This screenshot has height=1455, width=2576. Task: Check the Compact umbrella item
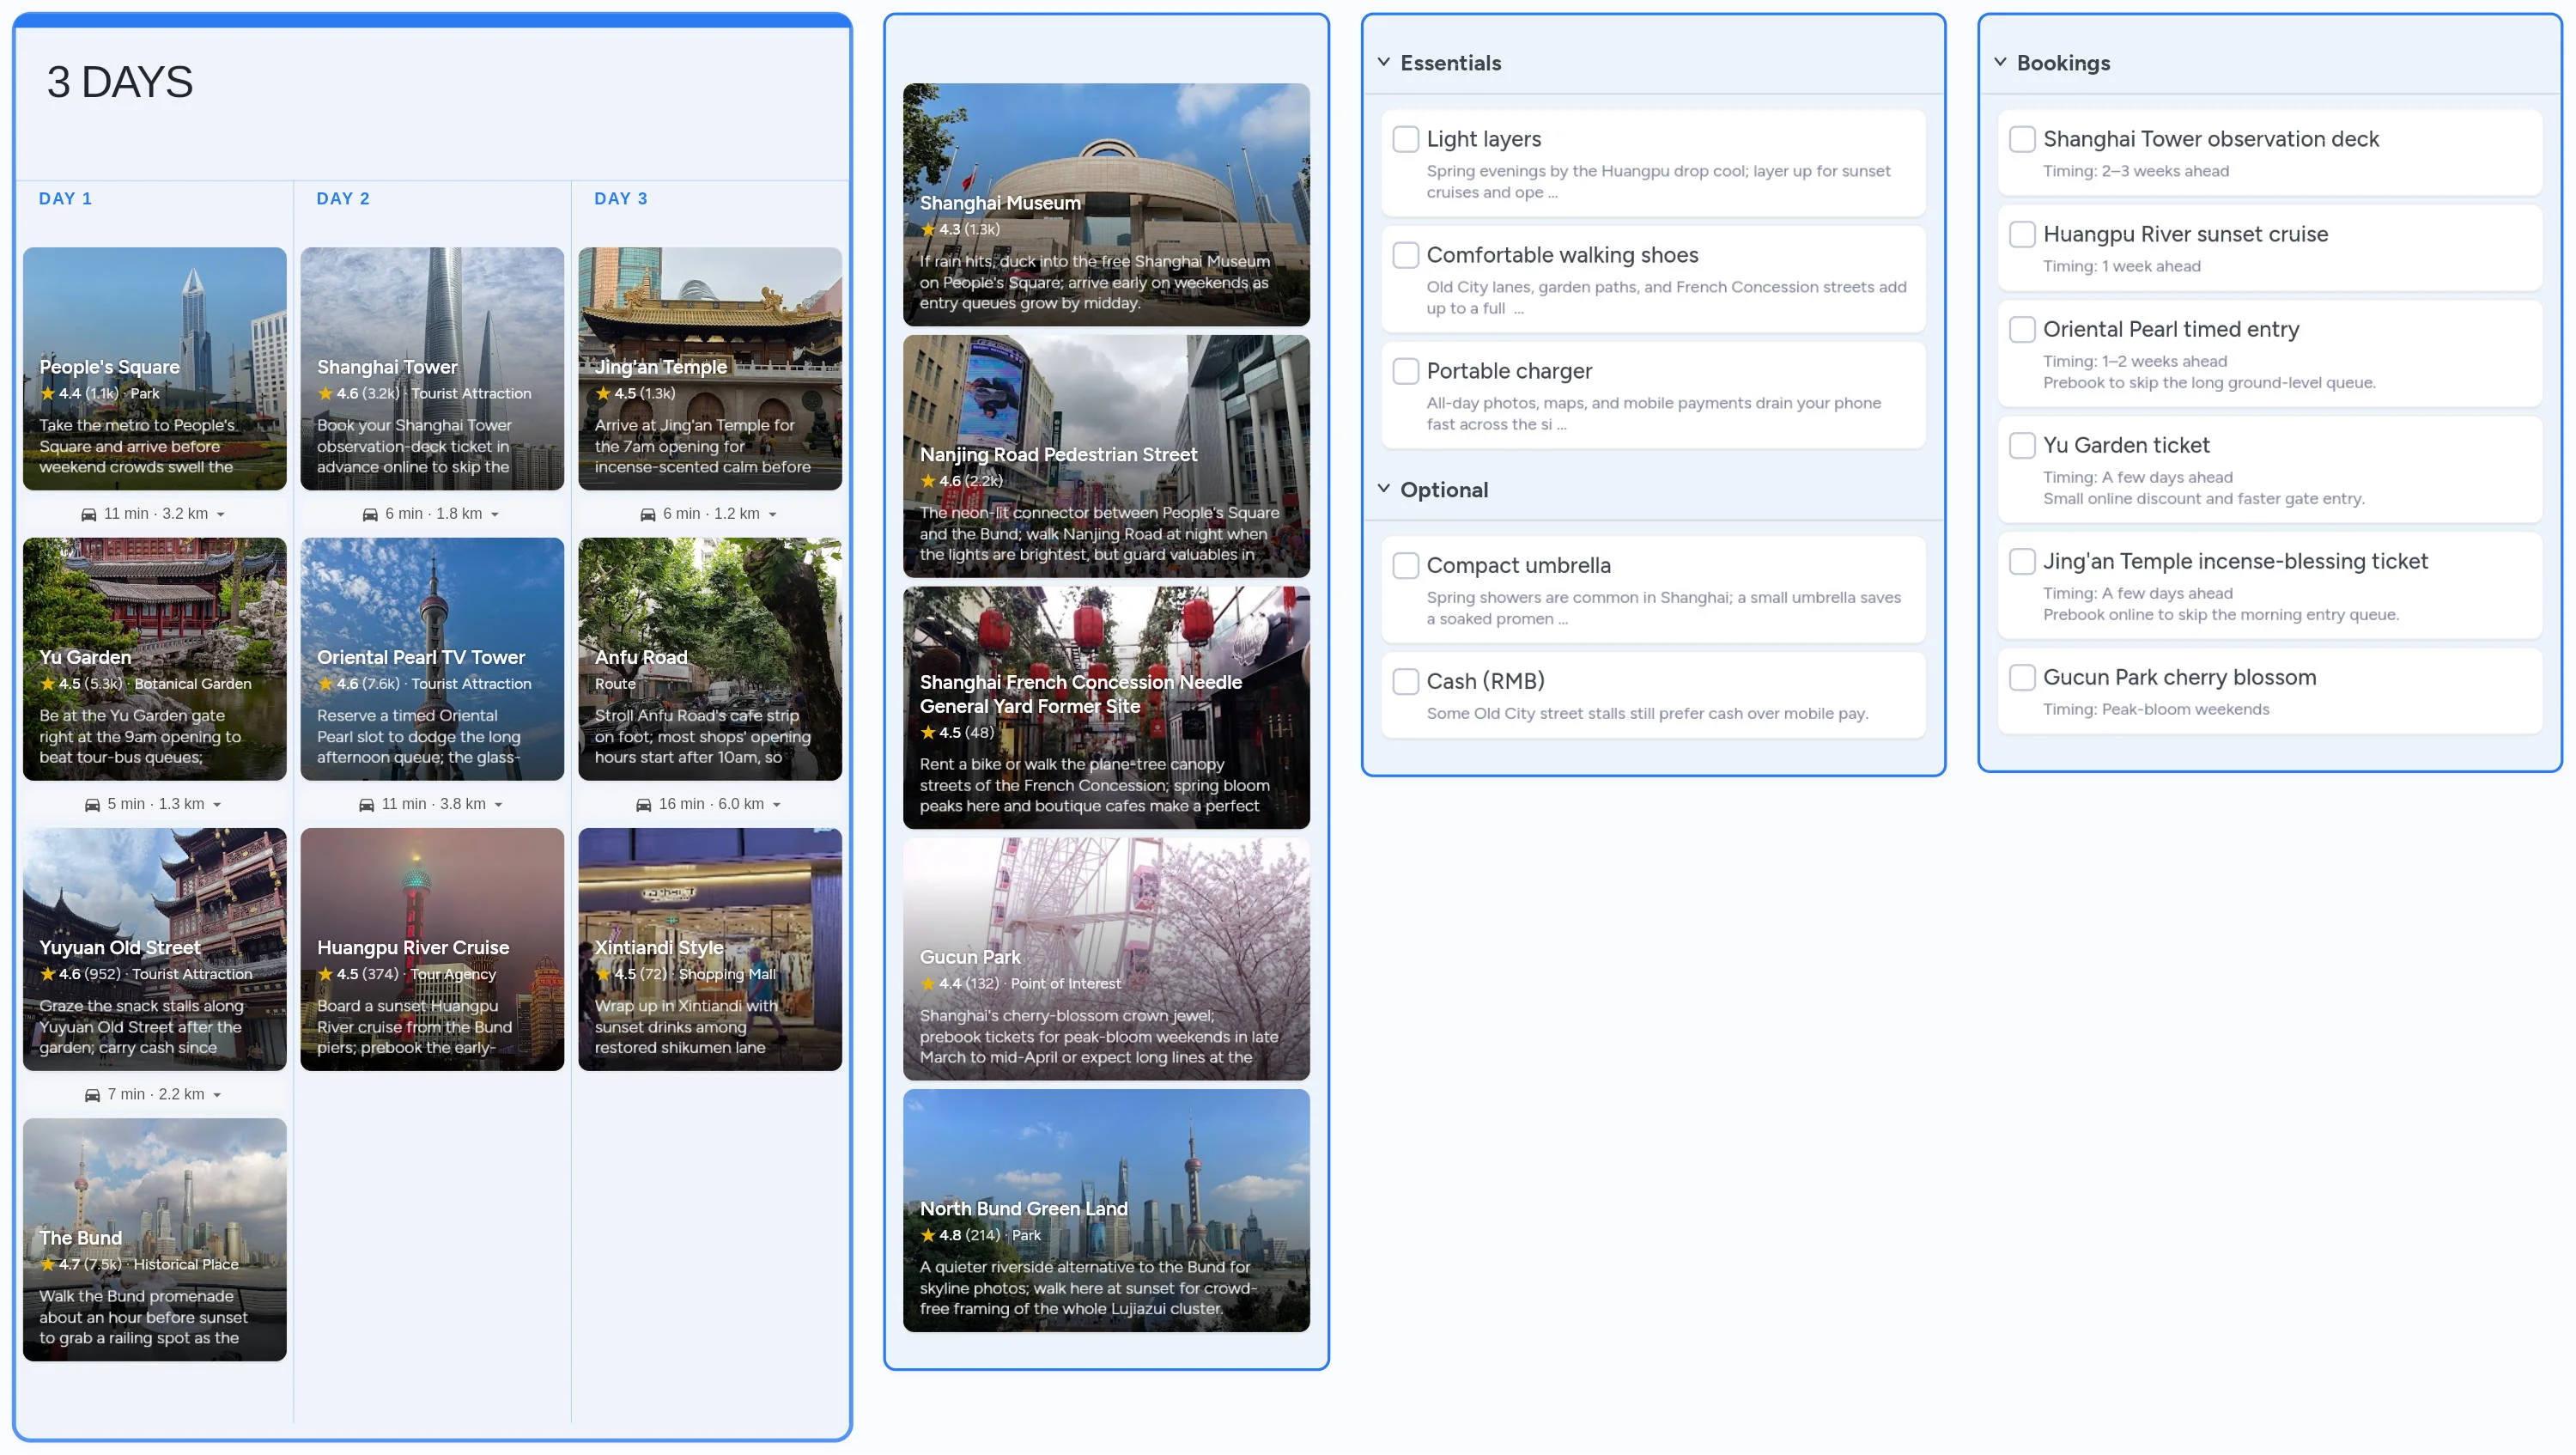(1406, 565)
